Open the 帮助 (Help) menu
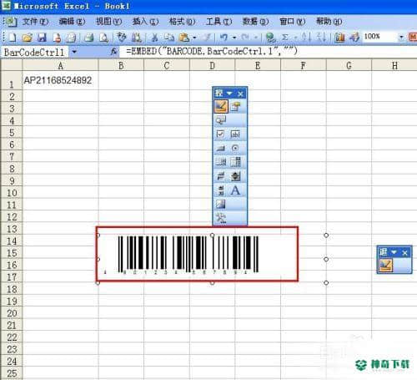The height and width of the screenshot is (380, 417). (329, 22)
